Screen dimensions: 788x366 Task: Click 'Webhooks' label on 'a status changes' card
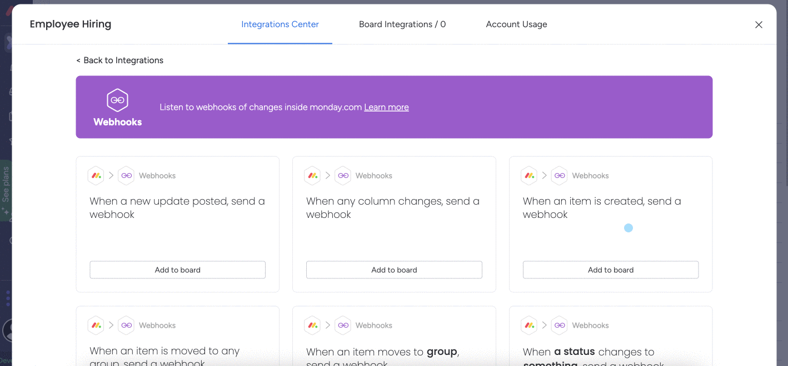click(x=591, y=326)
